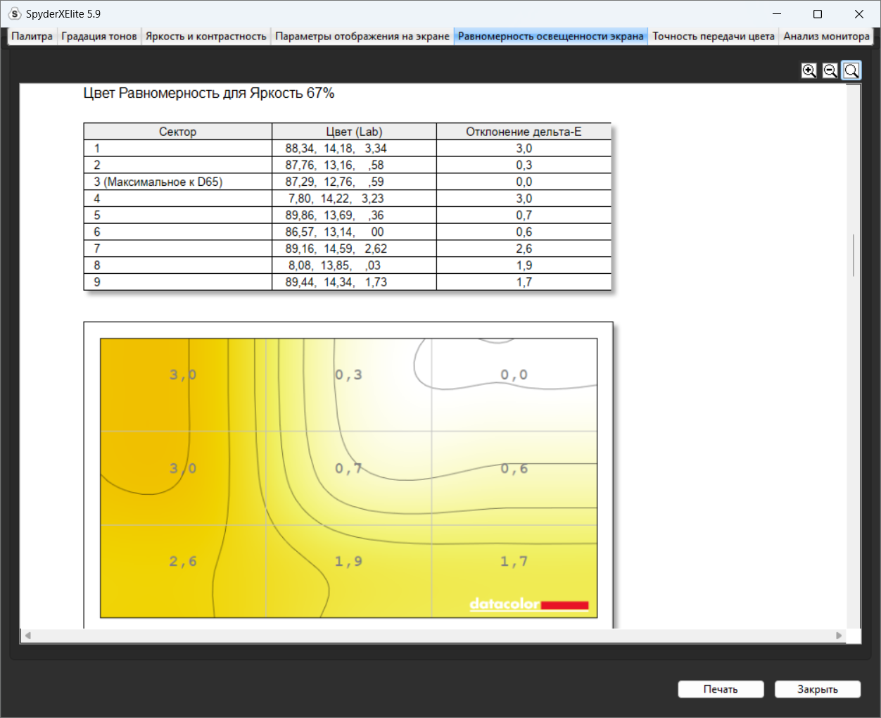Open the Палитра tab
881x718 pixels.
pyautogui.click(x=32, y=37)
